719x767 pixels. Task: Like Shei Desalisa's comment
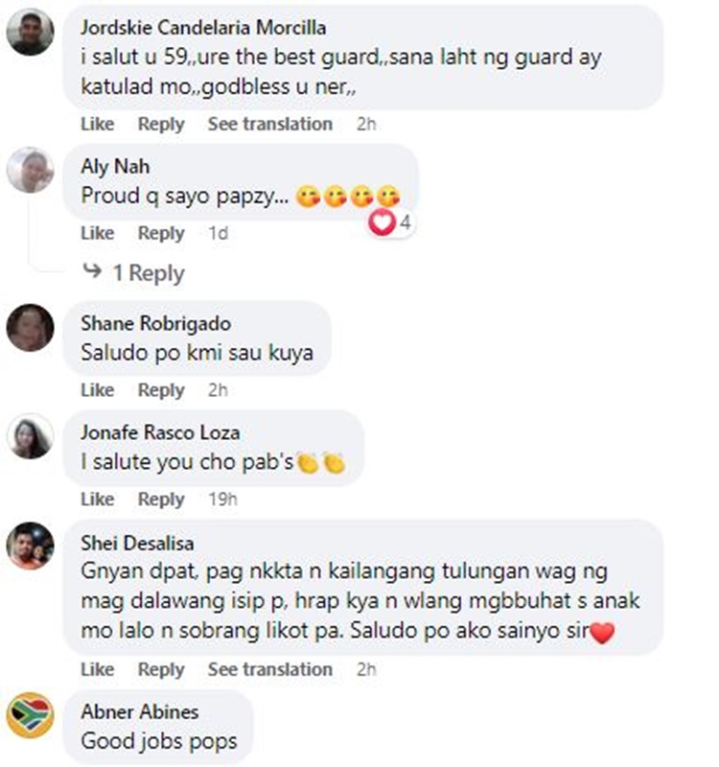pyautogui.click(x=98, y=669)
